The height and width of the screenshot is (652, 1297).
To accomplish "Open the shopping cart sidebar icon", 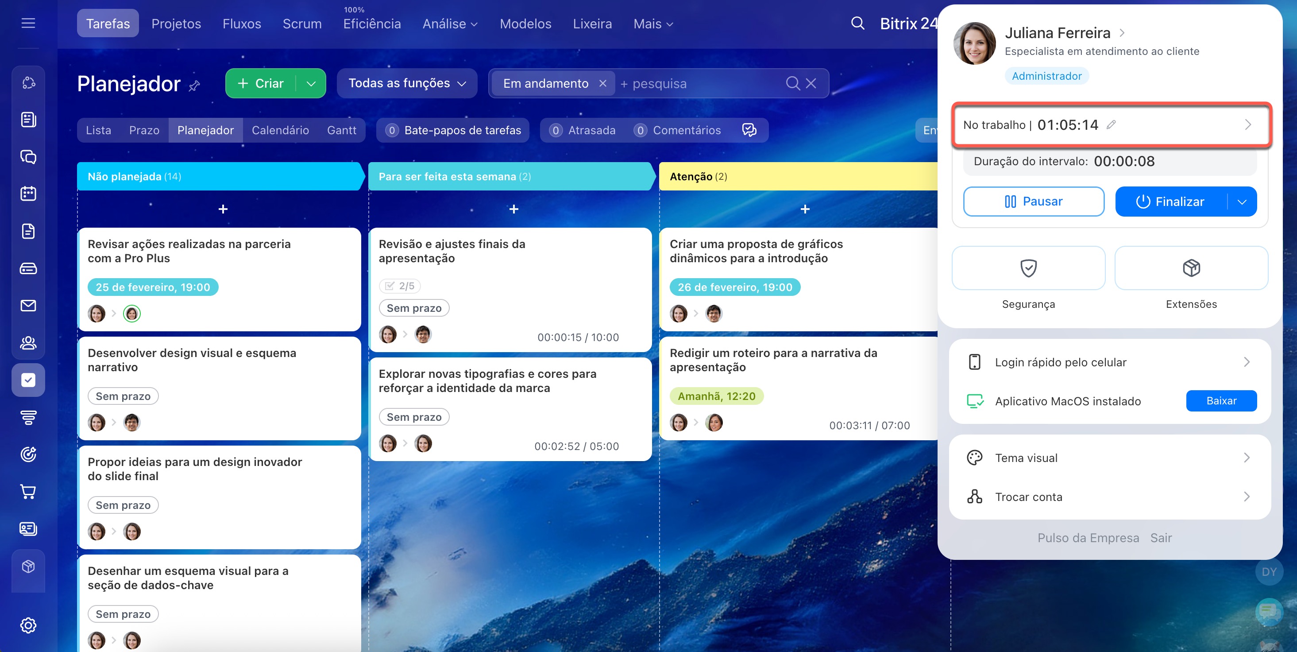I will click(28, 491).
